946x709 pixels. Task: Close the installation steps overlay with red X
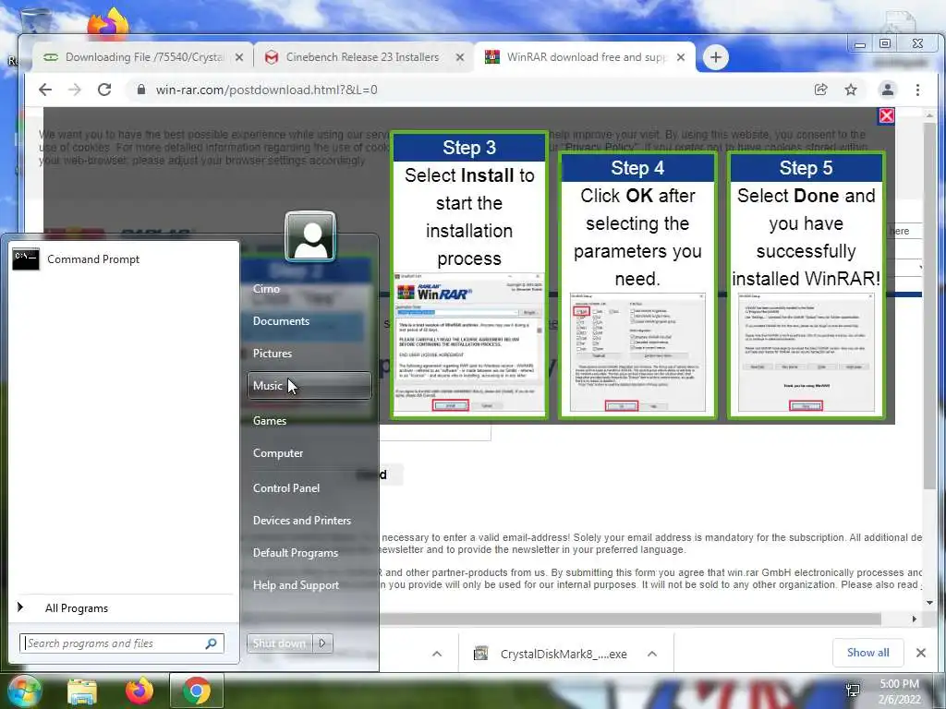coord(886,115)
